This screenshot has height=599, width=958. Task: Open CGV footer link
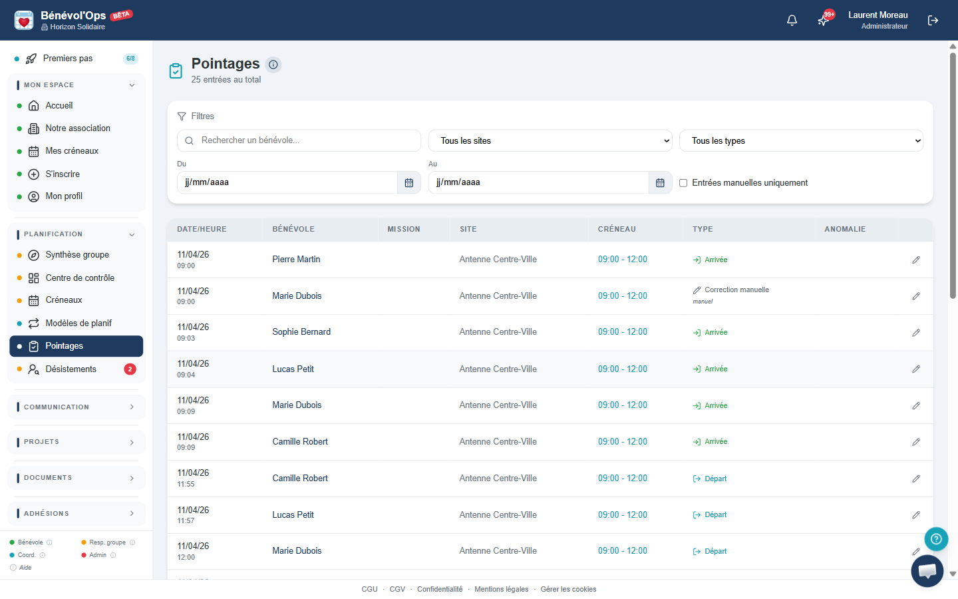[x=397, y=590]
